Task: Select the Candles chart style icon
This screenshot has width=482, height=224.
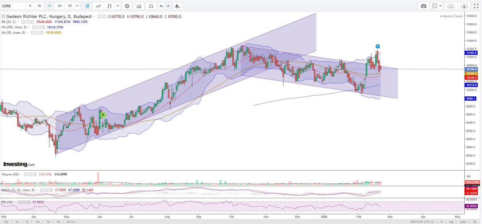Action: point(87,6)
